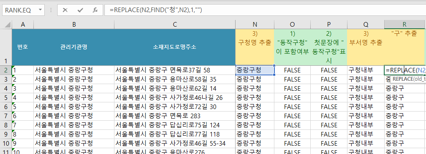The image size is (426, 154).
Task: Click the "동작구청"이 포함여부 header cell
Action: coord(292,47)
